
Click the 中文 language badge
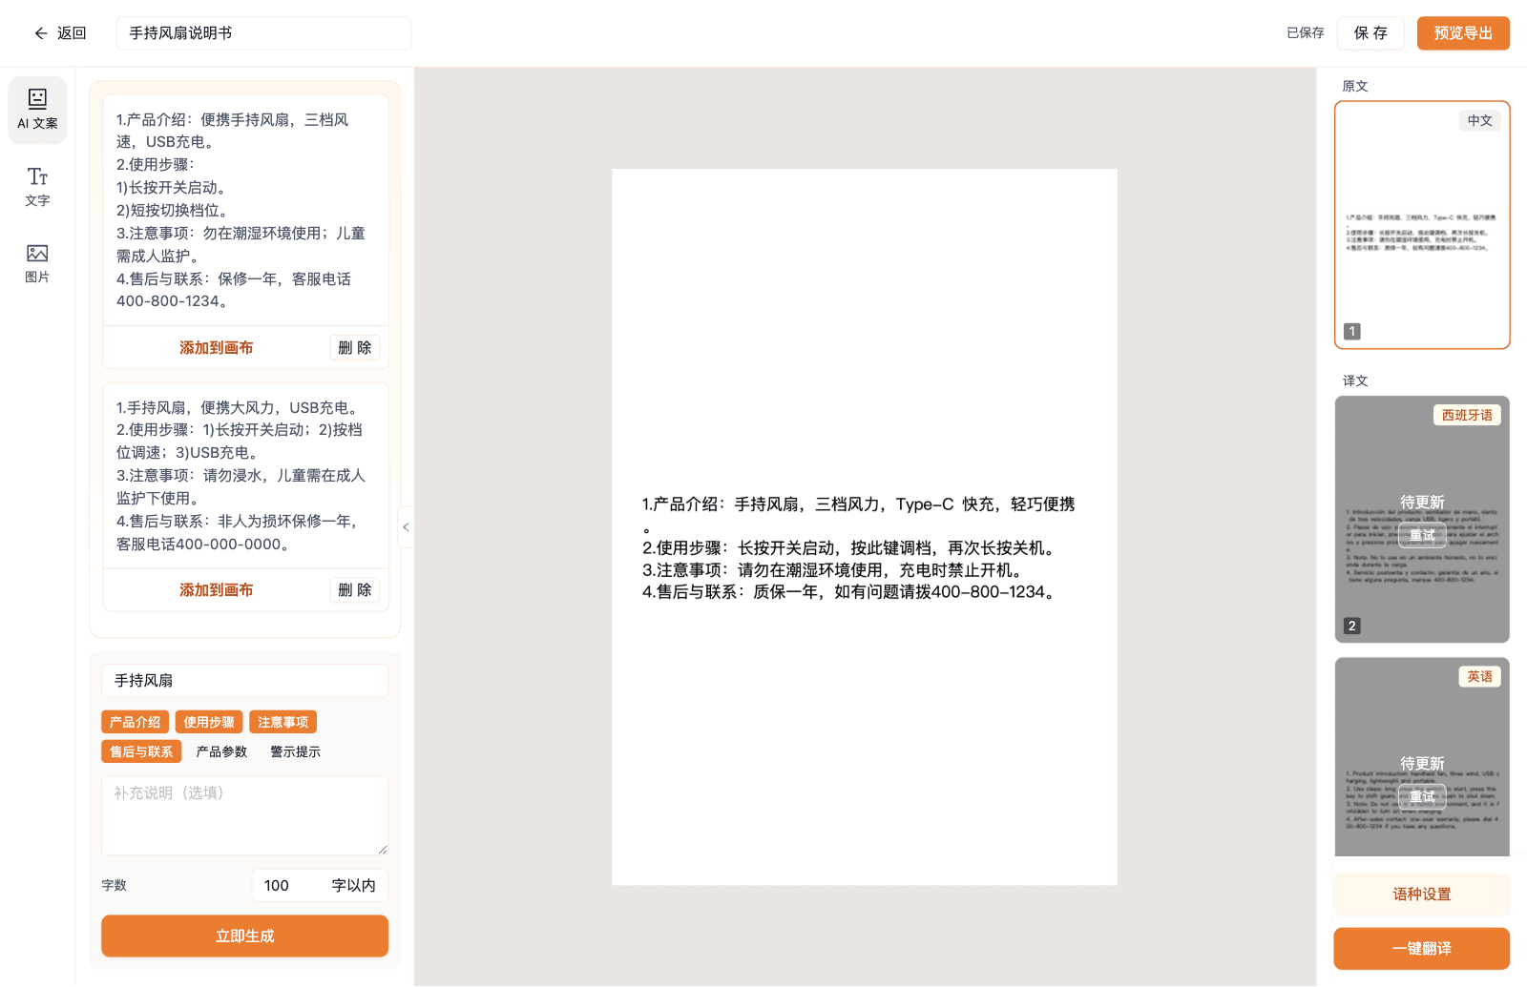(1480, 120)
